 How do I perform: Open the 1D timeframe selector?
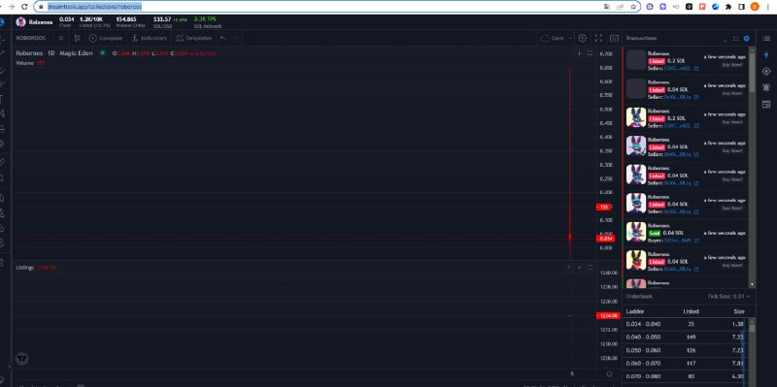61,38
